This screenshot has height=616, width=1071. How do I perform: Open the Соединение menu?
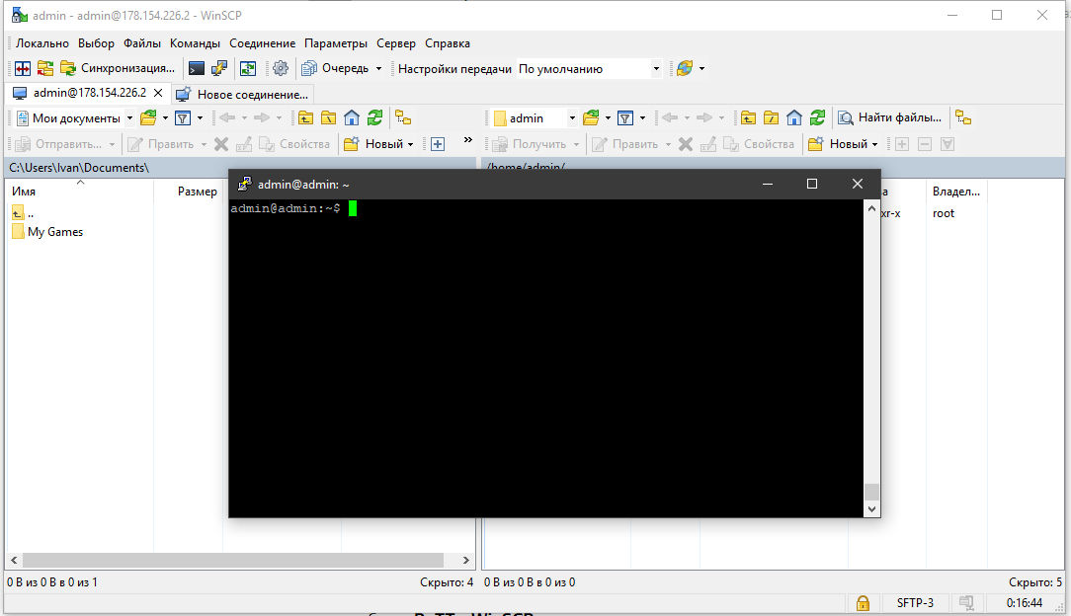pyautogui.click(x=262, y=43)
